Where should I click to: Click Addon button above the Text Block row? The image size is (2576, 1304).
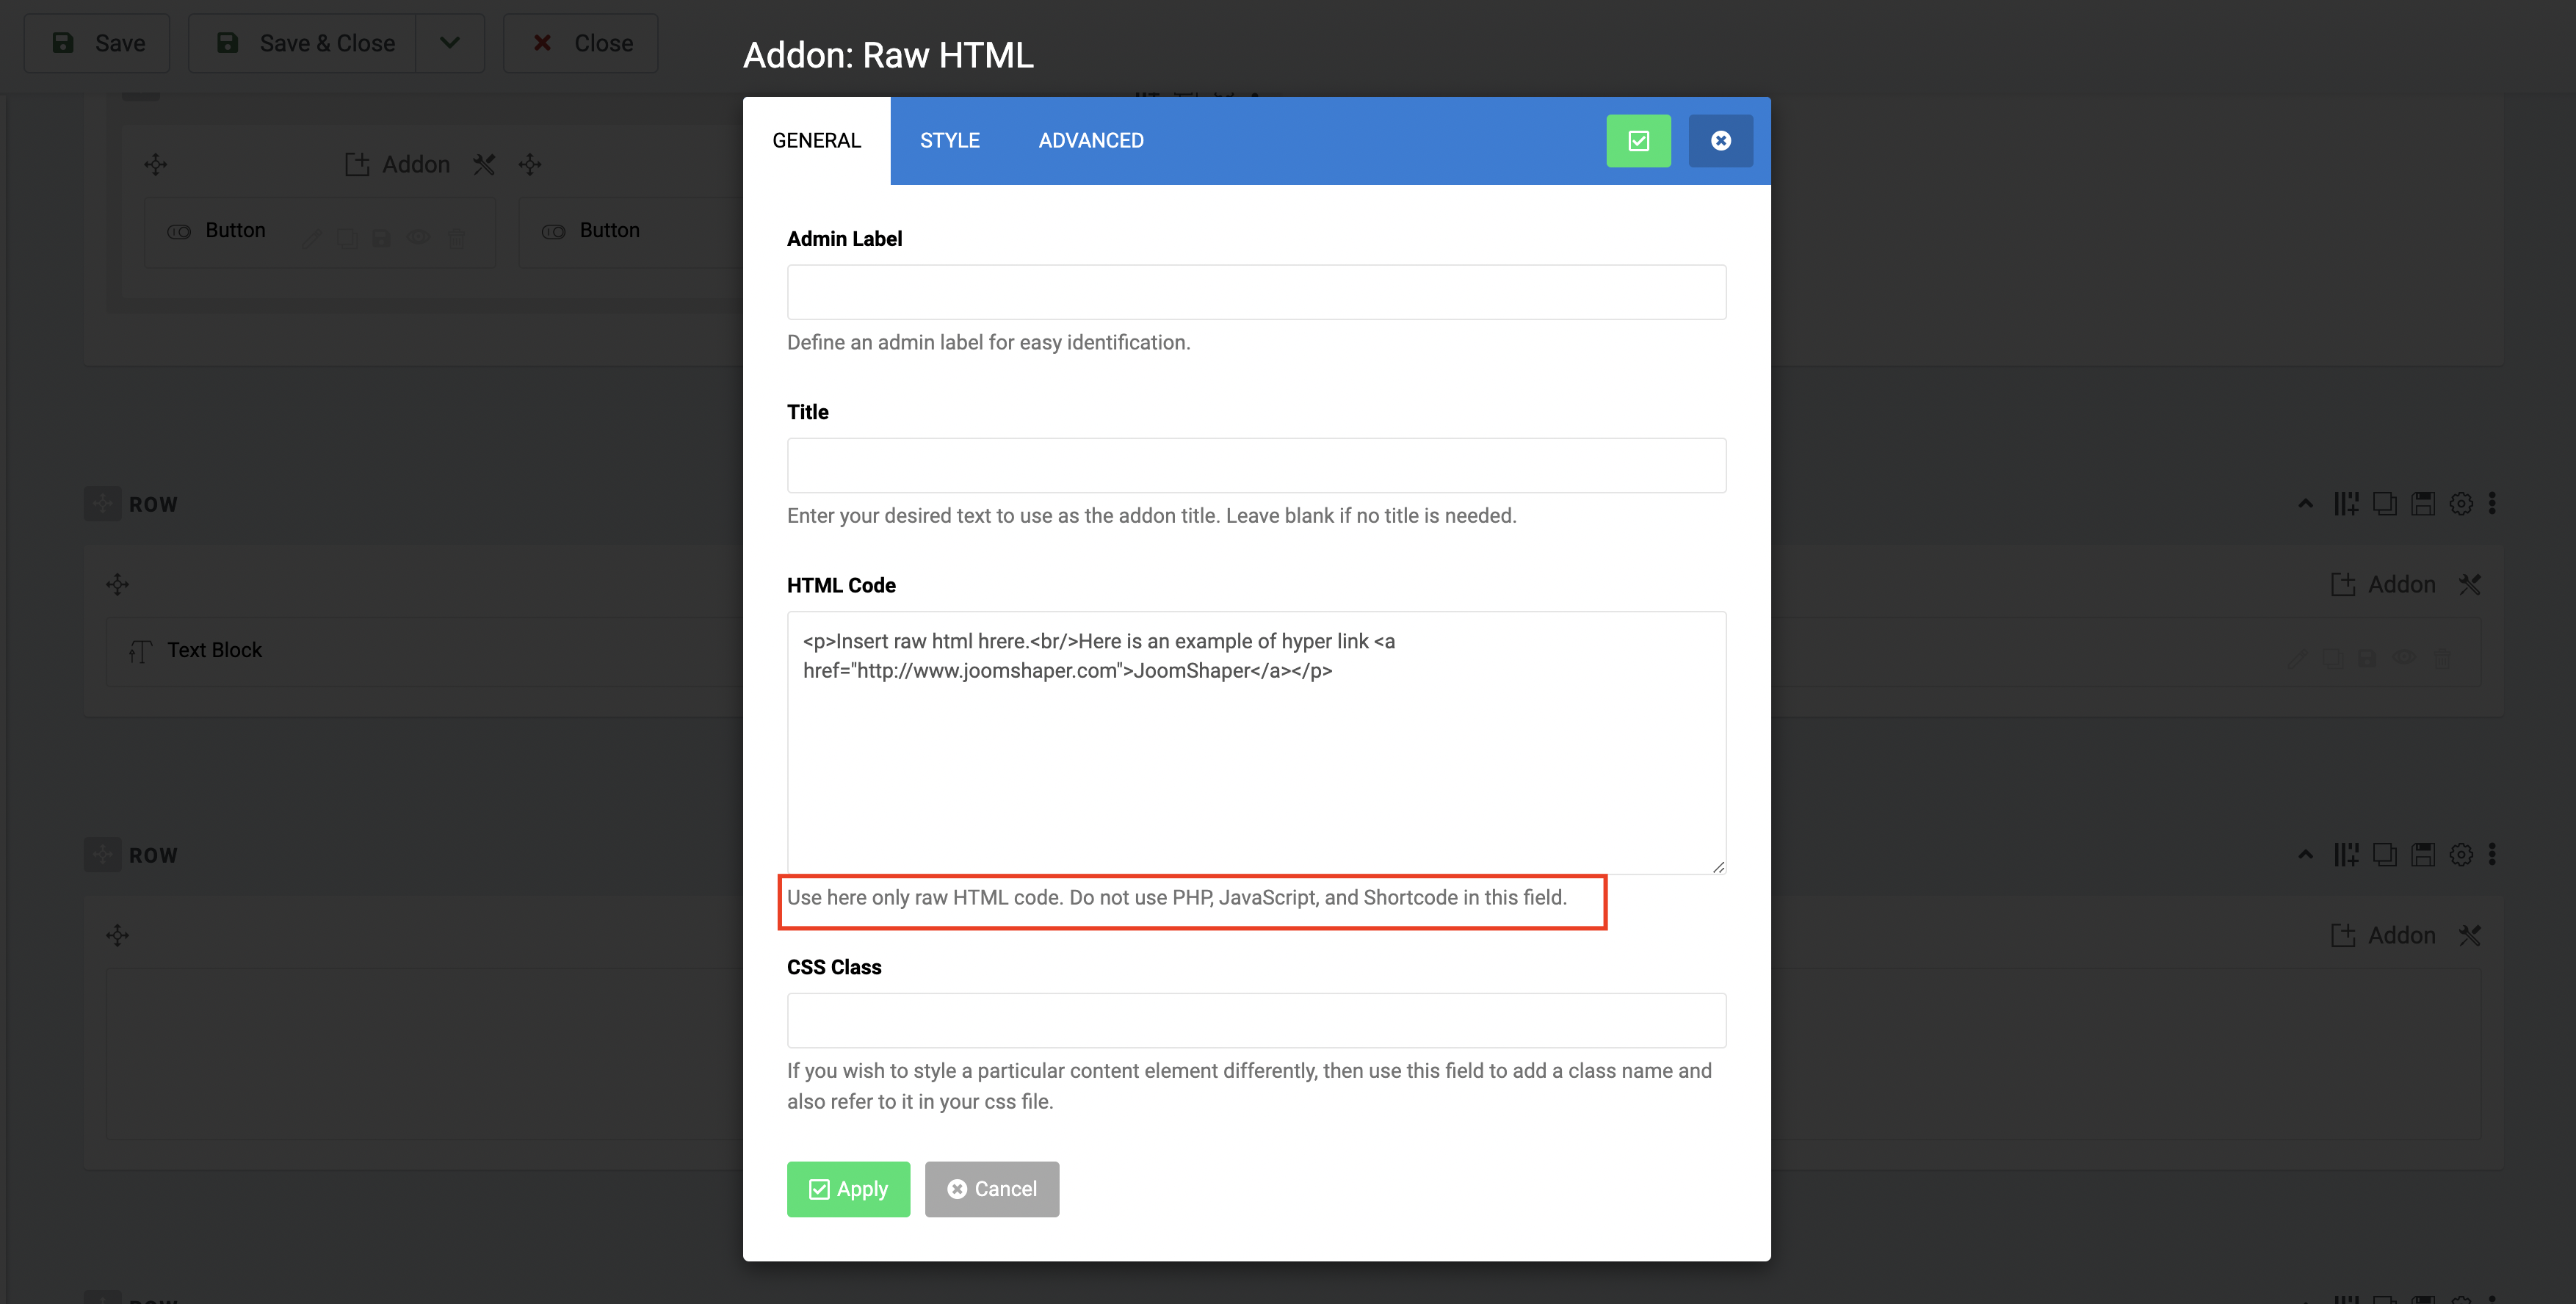pos(2384,584)
